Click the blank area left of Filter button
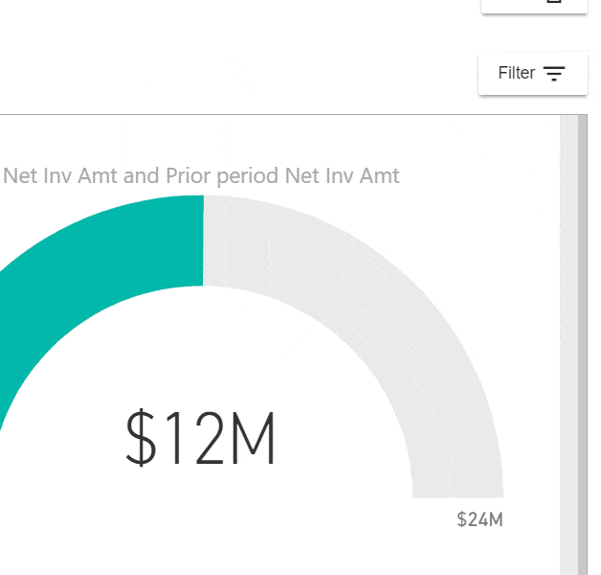 tap(287, 74)
